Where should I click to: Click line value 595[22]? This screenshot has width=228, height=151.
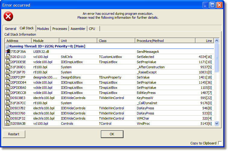click(206, 98)
